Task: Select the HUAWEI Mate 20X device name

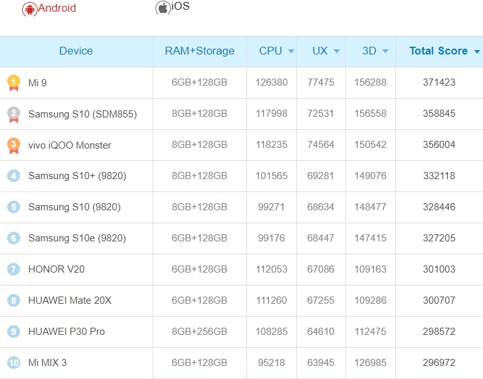Action: point(70,300)
